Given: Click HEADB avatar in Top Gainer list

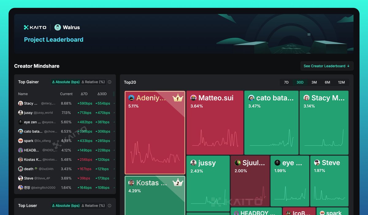Looking at the screenshot, I should coord(21,150).
